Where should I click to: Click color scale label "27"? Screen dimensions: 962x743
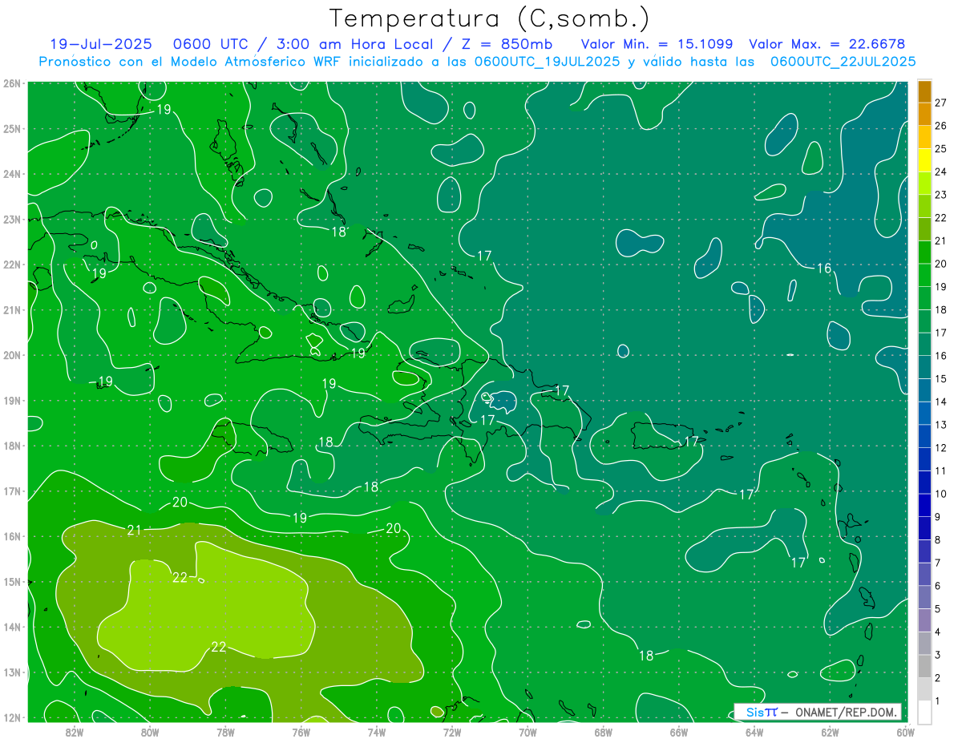click(940, 103)
